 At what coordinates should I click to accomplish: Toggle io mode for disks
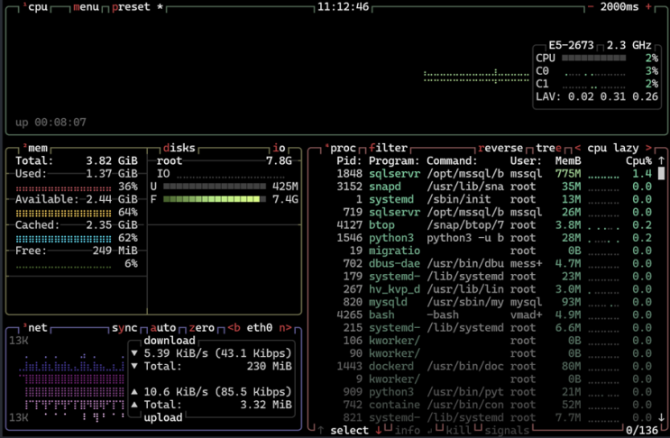click(279, 148)
